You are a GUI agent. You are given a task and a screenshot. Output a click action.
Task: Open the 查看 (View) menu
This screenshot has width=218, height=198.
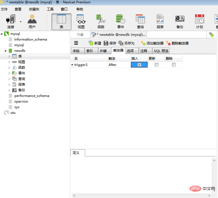[x=18, y=9]
